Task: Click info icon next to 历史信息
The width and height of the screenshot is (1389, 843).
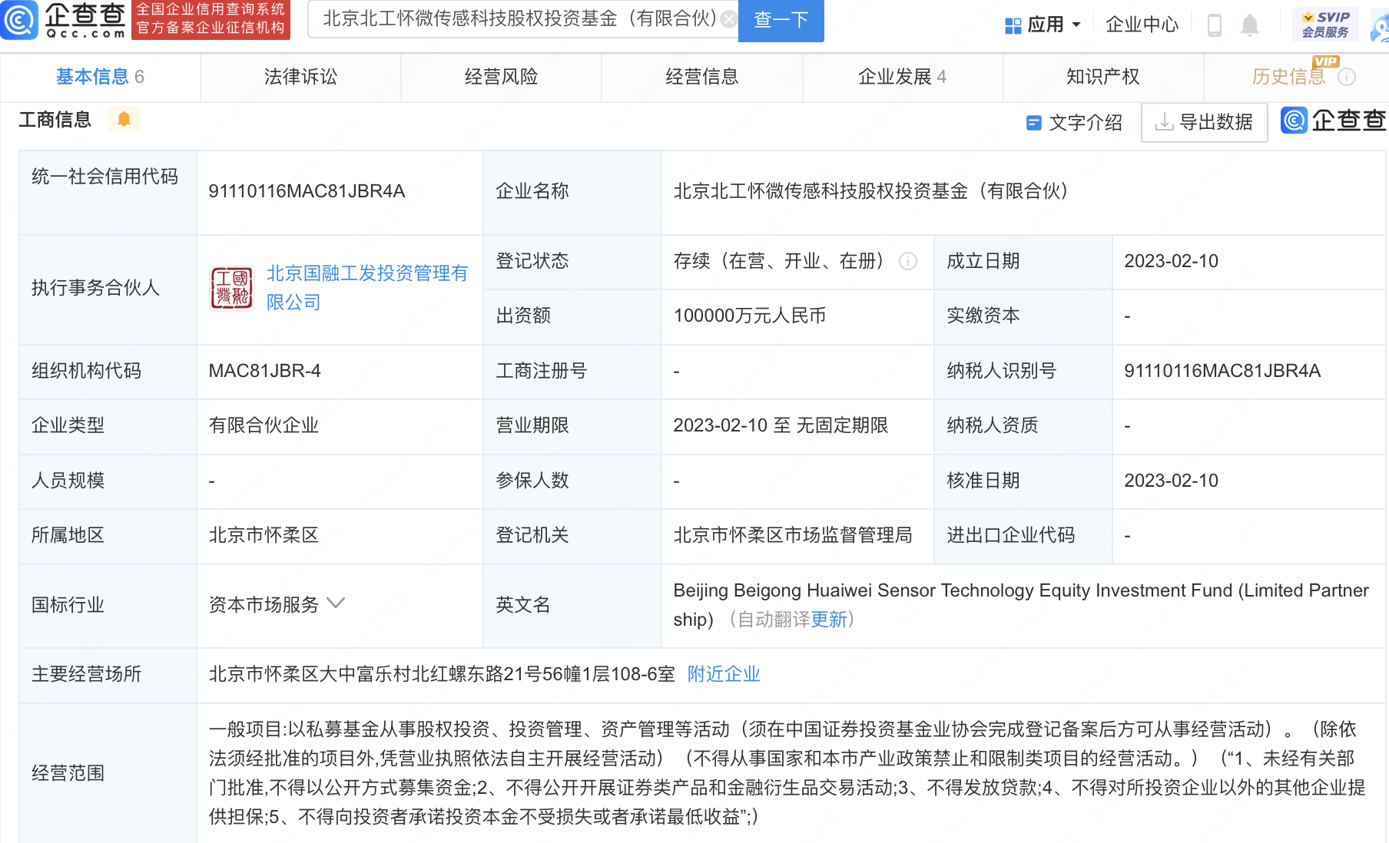Action: (1347, 77)
